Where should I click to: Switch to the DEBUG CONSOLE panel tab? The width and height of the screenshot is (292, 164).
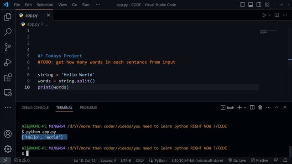(35, 108)
